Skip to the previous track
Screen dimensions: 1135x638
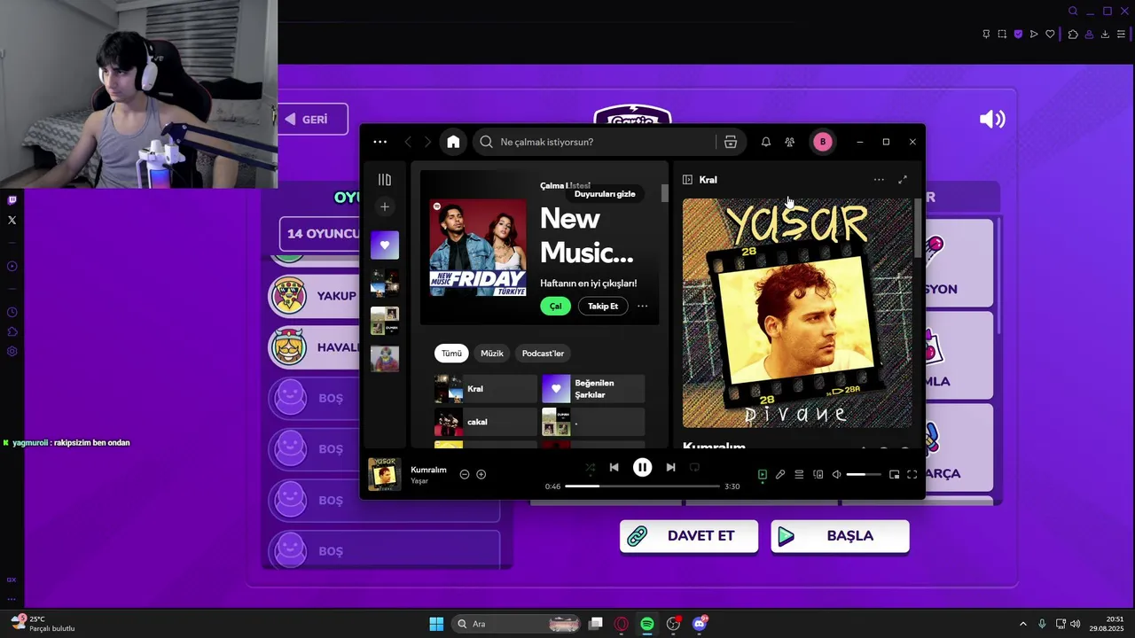click(x=614, y=467)
